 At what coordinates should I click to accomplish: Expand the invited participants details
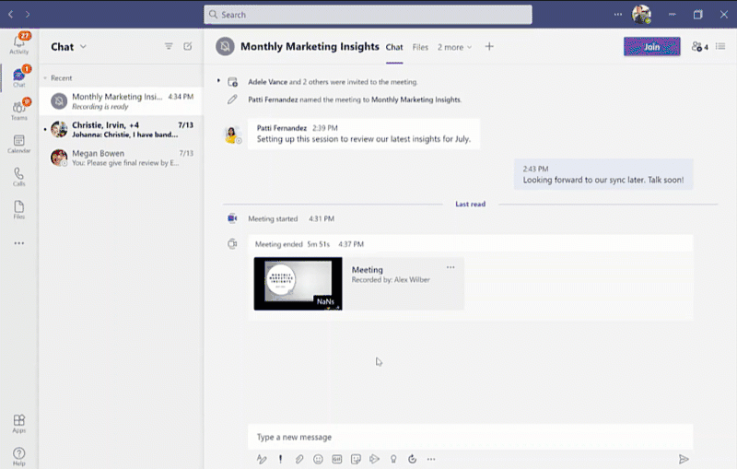point(218,81)
